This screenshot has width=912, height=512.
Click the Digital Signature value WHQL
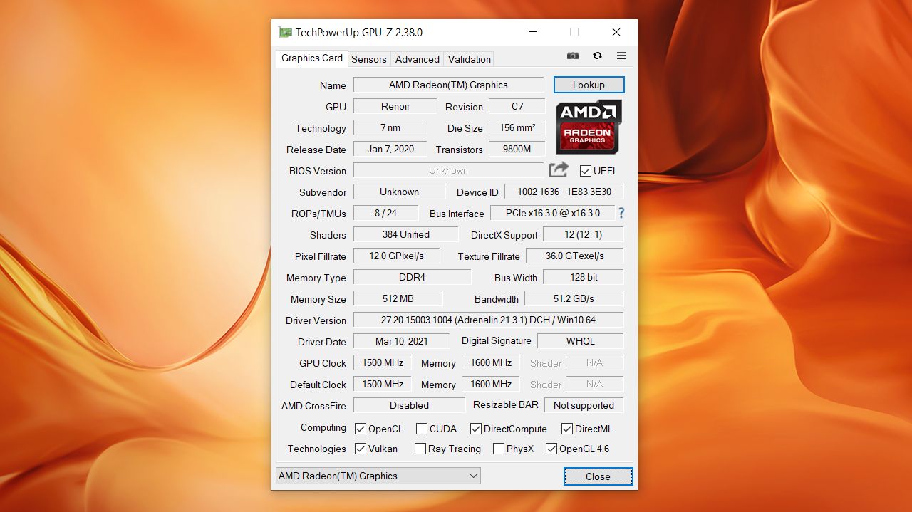[x=581, y=341]
